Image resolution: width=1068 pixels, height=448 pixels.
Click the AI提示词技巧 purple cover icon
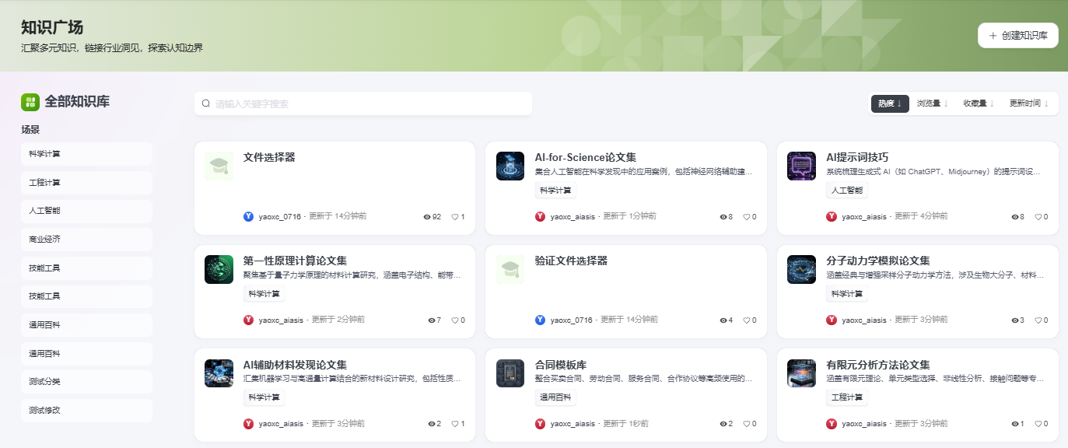point(801,166)
